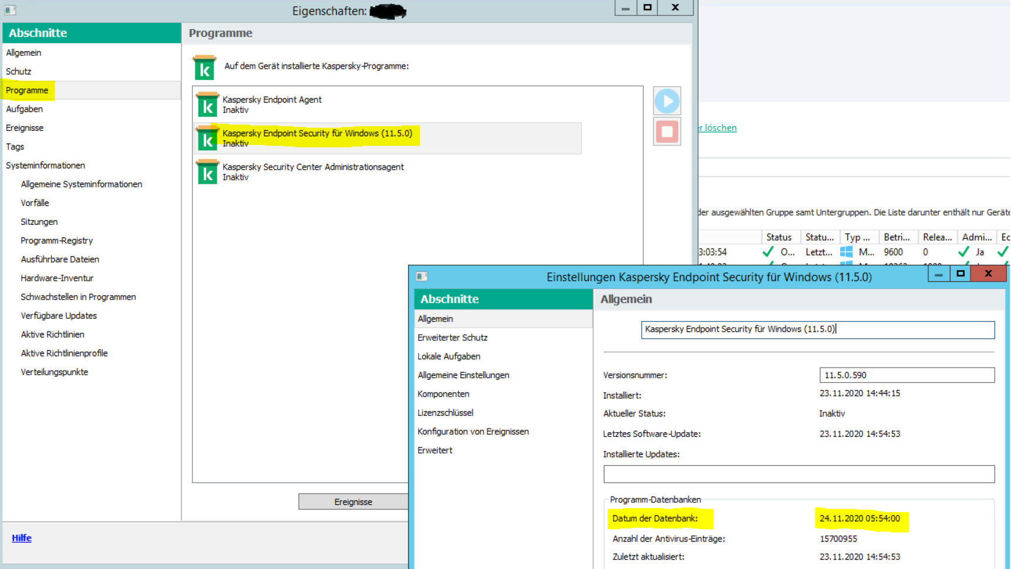Sort by Status column in device list

(781, 237)
